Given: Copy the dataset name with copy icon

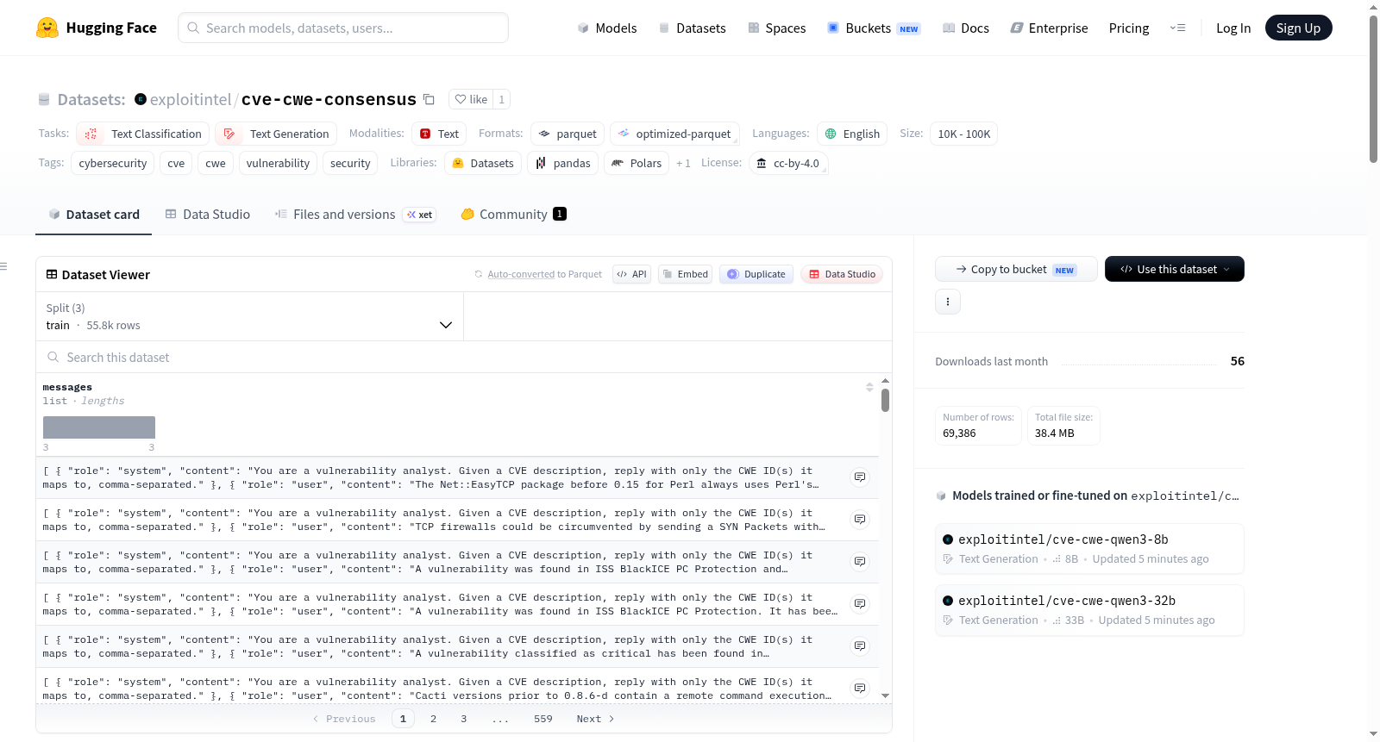Looking at the screenshot, I should pyautogui.click(x=429, y=99).
